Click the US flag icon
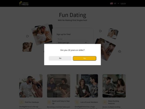Screen dimensions: 145x109 point(111,3)
